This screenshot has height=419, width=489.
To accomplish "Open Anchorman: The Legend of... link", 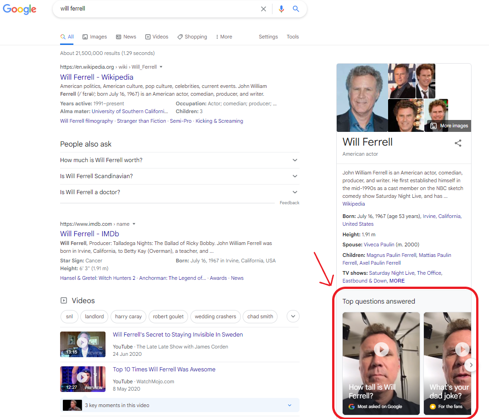I will point(172,278).
